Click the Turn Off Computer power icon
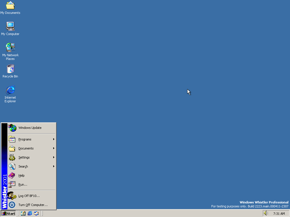 (12, 205)
